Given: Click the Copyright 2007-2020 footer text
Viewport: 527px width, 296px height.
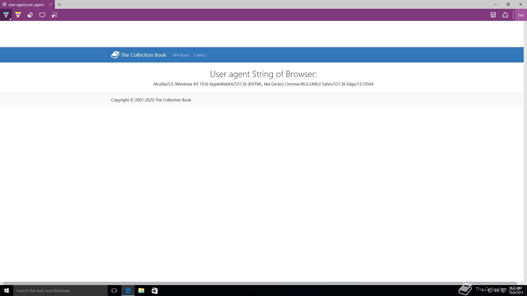Looking at the screenshot, I should pos(151,100).
